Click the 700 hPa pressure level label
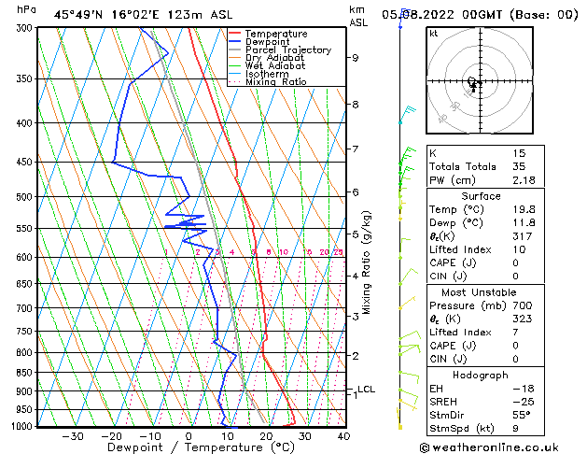Viewport: 587px width, 454px height. pyautogui.click(x=25, y=308)
